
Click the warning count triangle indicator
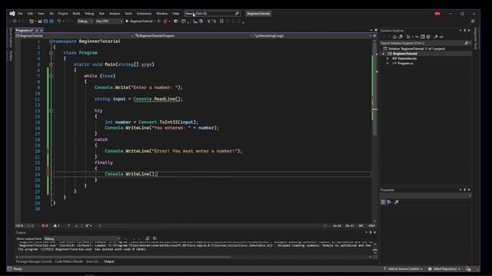[56, 225]
